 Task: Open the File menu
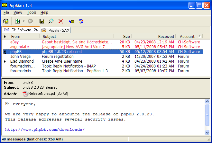(6, 13)
